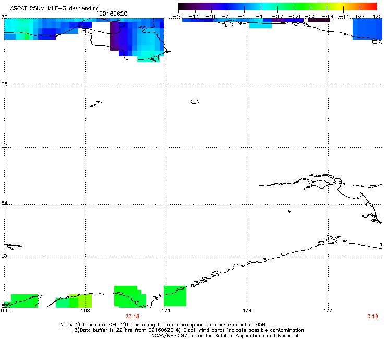Click the longitude label "174"
Screen dimensions: 386x339
point(247,311)
